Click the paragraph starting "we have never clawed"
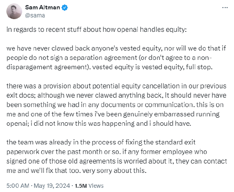This screenshot has width=234, height=192. click(116, 58)
